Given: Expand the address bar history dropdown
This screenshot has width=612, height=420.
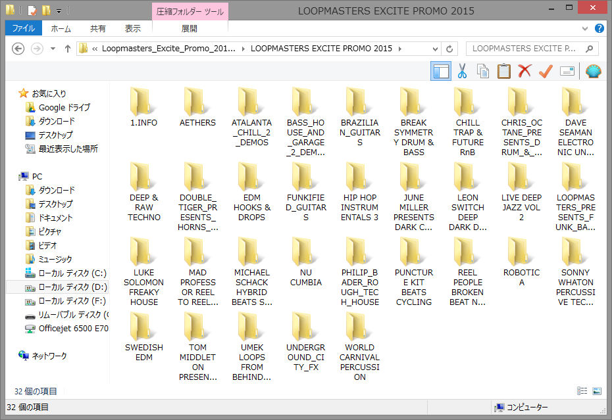Looking at the screenshot, I should 435,49.
